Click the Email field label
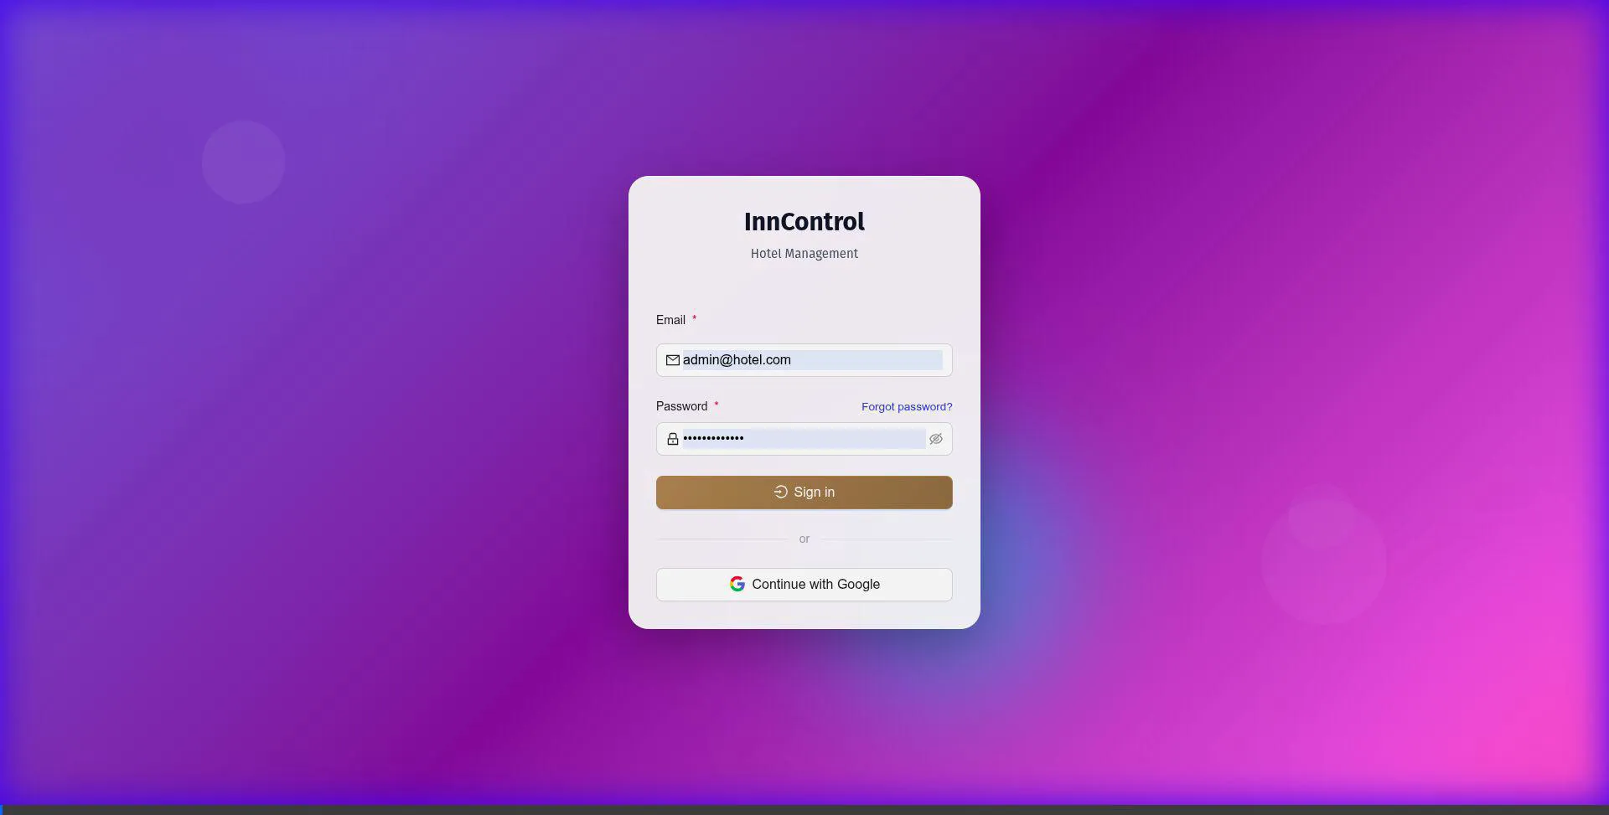Viewport: 1609px width, 815px height. pos(670,320)
